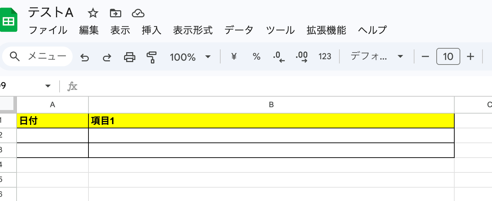
Task: Check the cloud save status icon
Action: 138,13
